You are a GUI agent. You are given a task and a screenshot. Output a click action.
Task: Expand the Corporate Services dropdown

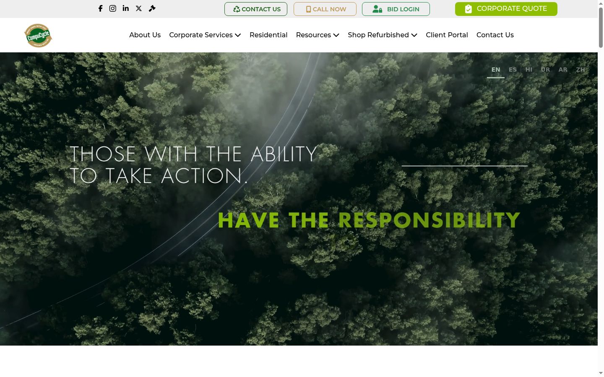[205, 35]
